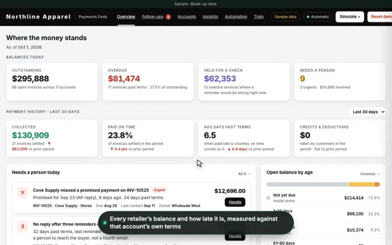Click the Northline Apparel logo text
The image size is (392, 245).
pos(38,17)
